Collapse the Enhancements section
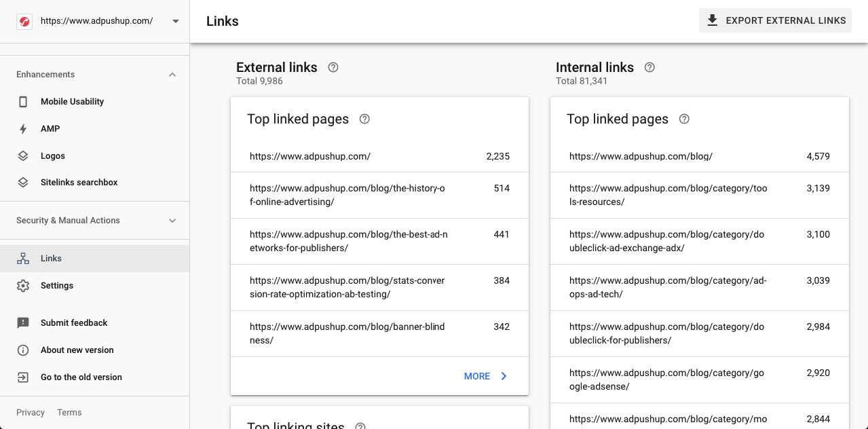This screenshot has height=429, width=868. tap(172, 74)
